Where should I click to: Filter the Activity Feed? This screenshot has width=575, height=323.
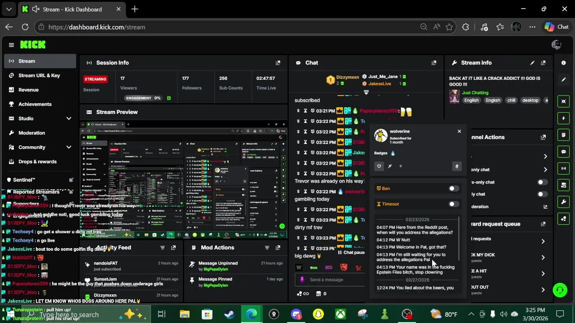(163, 248)
